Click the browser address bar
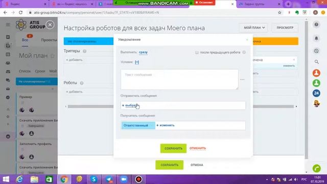Screen dimensions: 327x184 coord(154,12)
